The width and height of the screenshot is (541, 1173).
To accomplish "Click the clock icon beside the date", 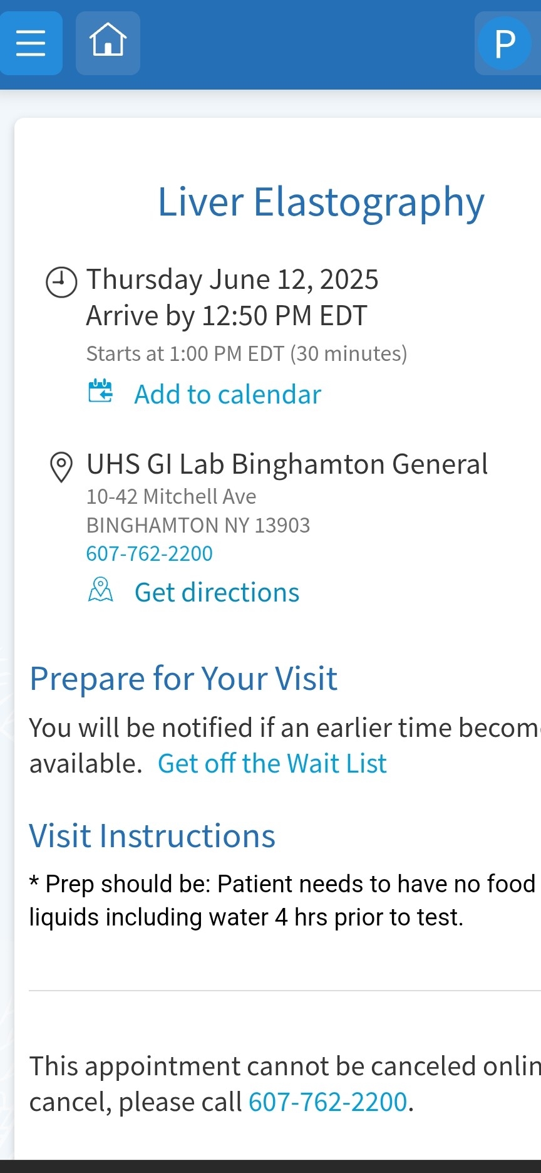I will (x=62, y=282).
